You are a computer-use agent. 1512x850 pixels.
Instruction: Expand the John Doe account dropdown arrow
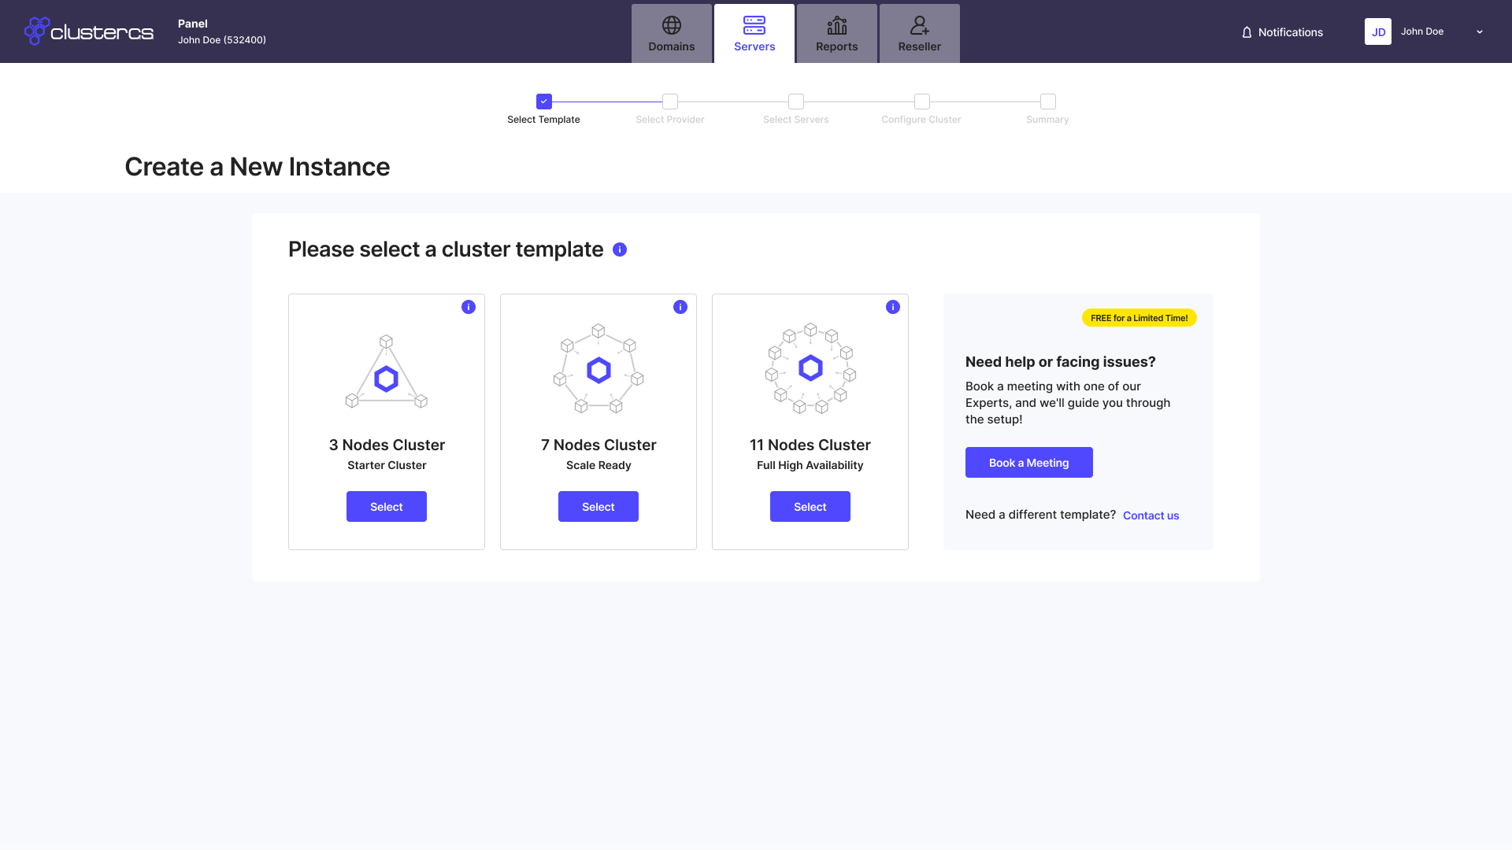1480,31
